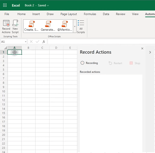The width and height of the screenshot is (155, 153).
Task: Click the Restart recording button
Action: point(115,63)
